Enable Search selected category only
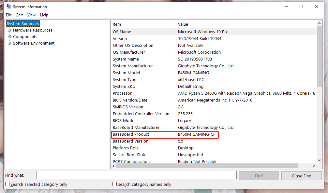 [7, 184]
